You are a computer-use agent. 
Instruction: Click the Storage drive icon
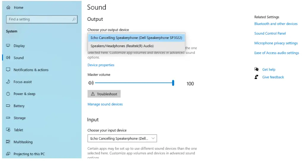tap(8, 118)
